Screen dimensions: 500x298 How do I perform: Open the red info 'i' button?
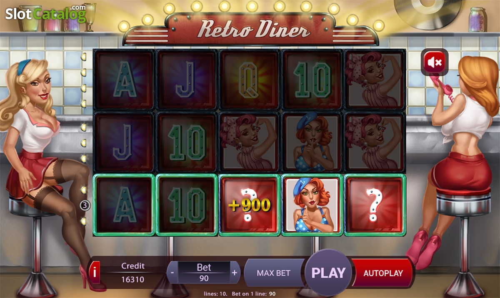[x=95, y=273]
